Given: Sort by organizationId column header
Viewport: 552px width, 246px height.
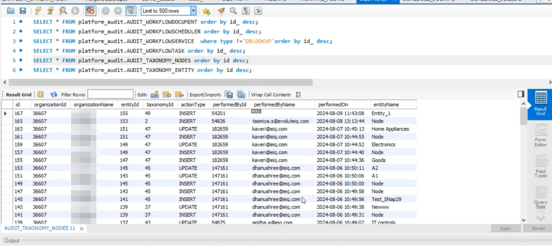Looking at the screenshot, I should (x=51, y=105).
